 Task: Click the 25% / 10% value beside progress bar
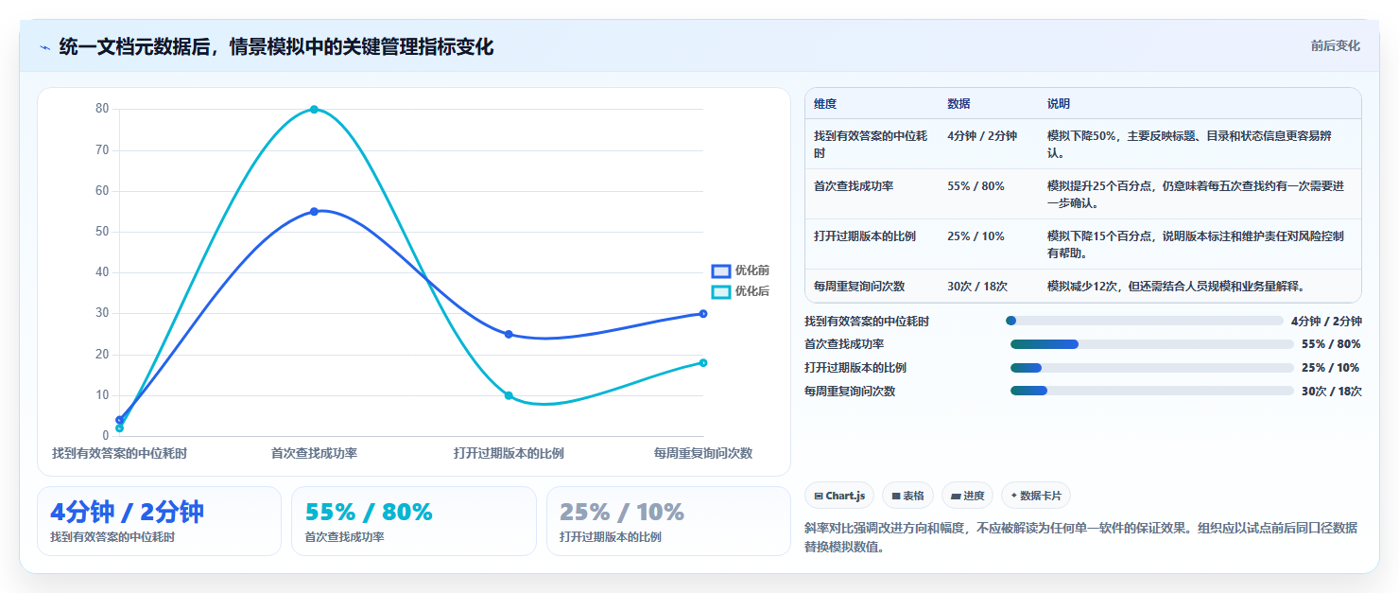click(x=1331, y=368)
